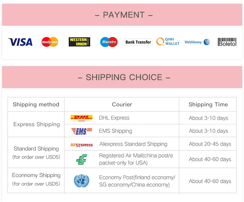Click the Shipping Time column header

(x=208, y=105)
